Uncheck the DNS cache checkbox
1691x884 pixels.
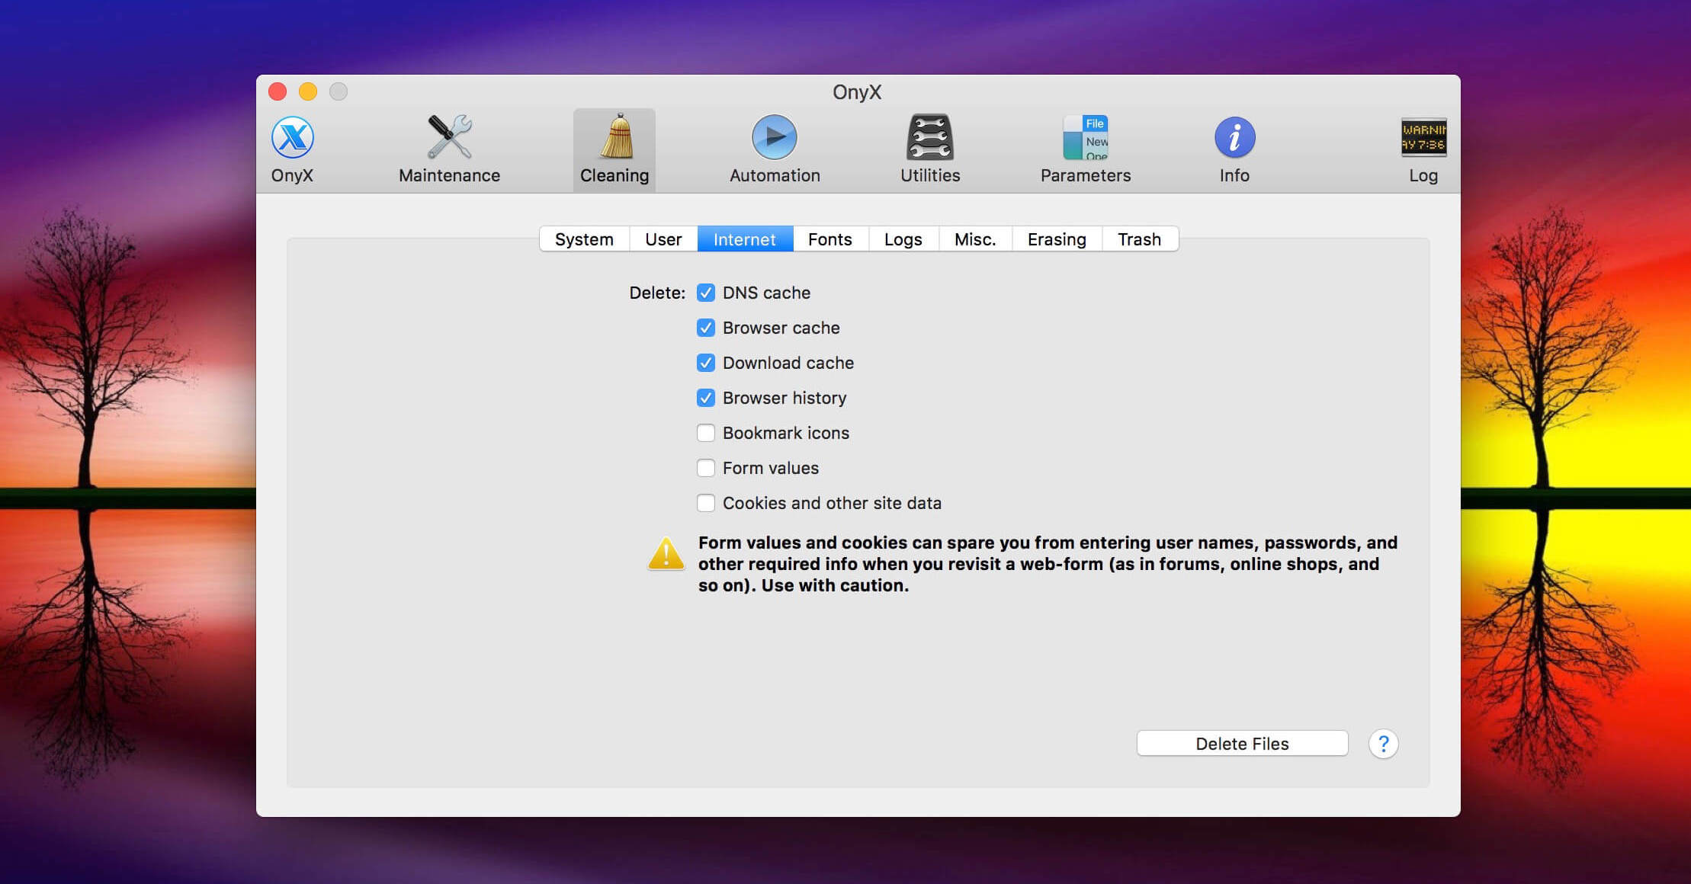[x=706, y=293]
